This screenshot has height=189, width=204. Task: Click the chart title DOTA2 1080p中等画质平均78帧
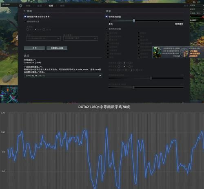click(x=104, y=107)
